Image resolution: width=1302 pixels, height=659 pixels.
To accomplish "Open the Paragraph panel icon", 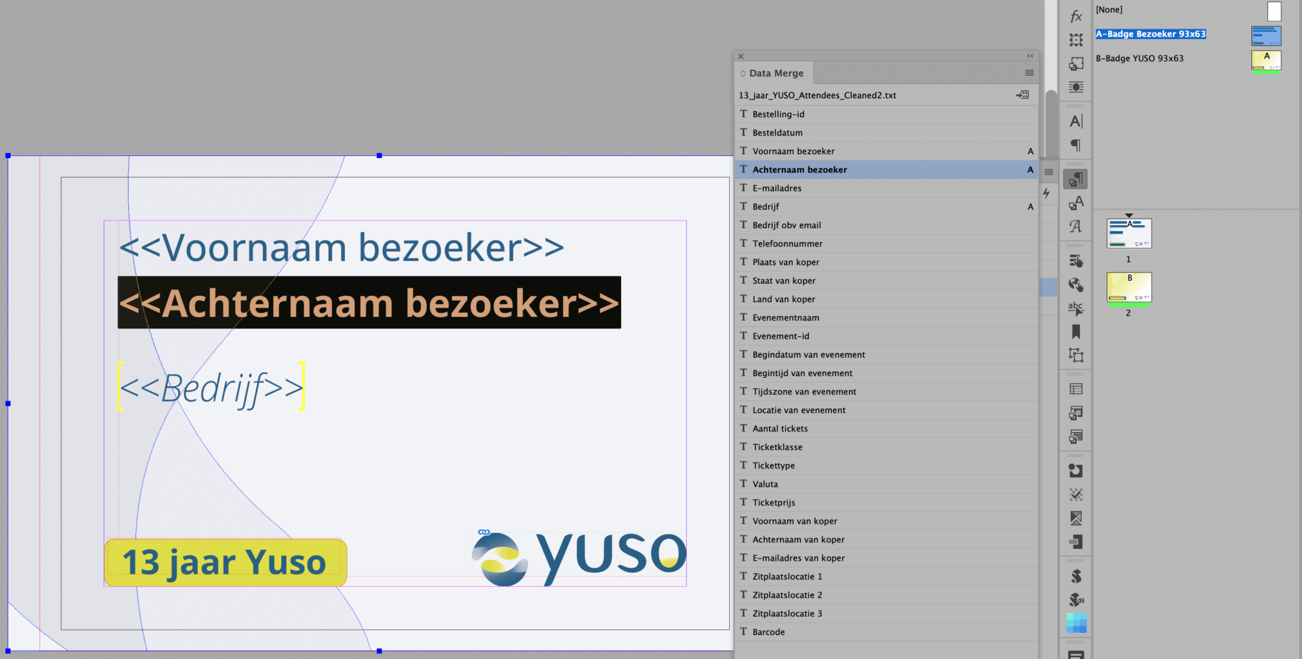I will click(x=1075, y=145).
